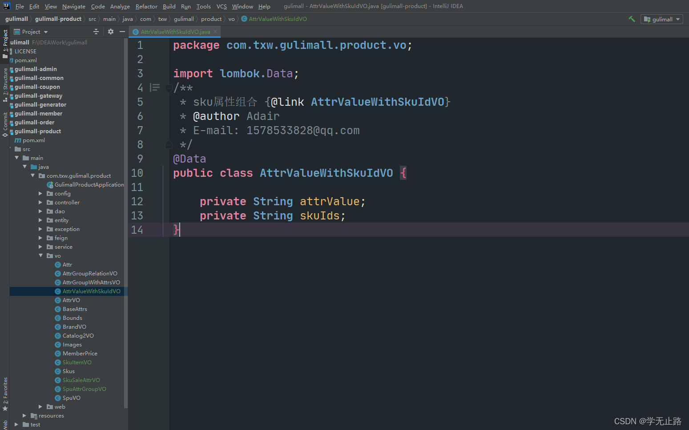
Task: Select the gulimall-order module
Action: pos(34,122)
